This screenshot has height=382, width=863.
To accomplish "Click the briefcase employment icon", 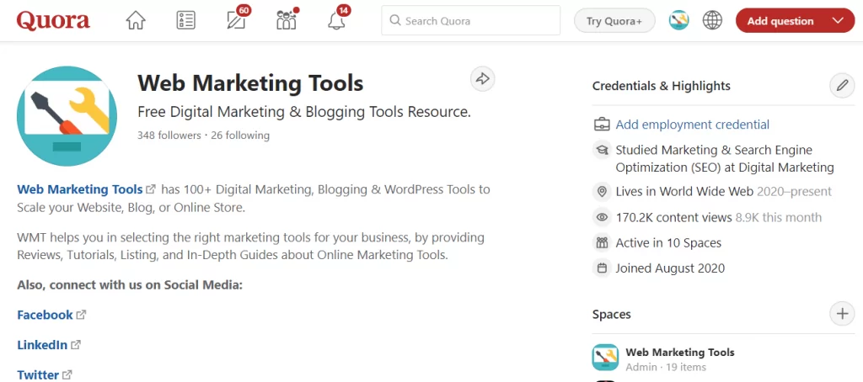I will coord(602,125).
